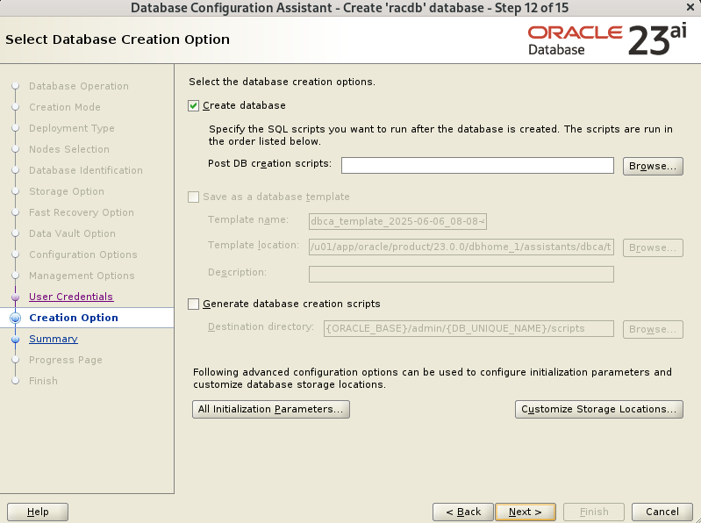Browse for post DB creation scripts
The height and width of the screenshot is (523, 701).
click(653, 166)
